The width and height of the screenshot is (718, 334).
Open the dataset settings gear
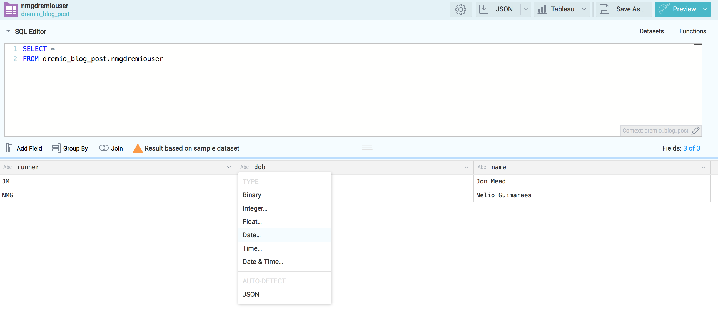pos(460,9)
